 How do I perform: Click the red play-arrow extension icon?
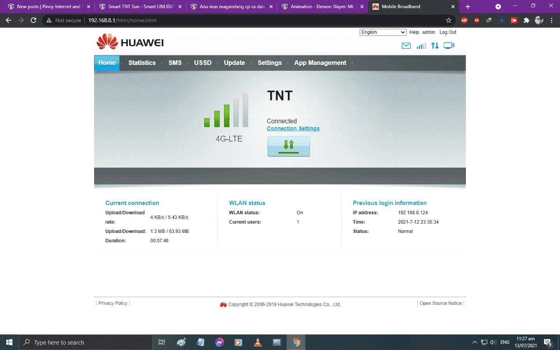click(x=514, y=20)
